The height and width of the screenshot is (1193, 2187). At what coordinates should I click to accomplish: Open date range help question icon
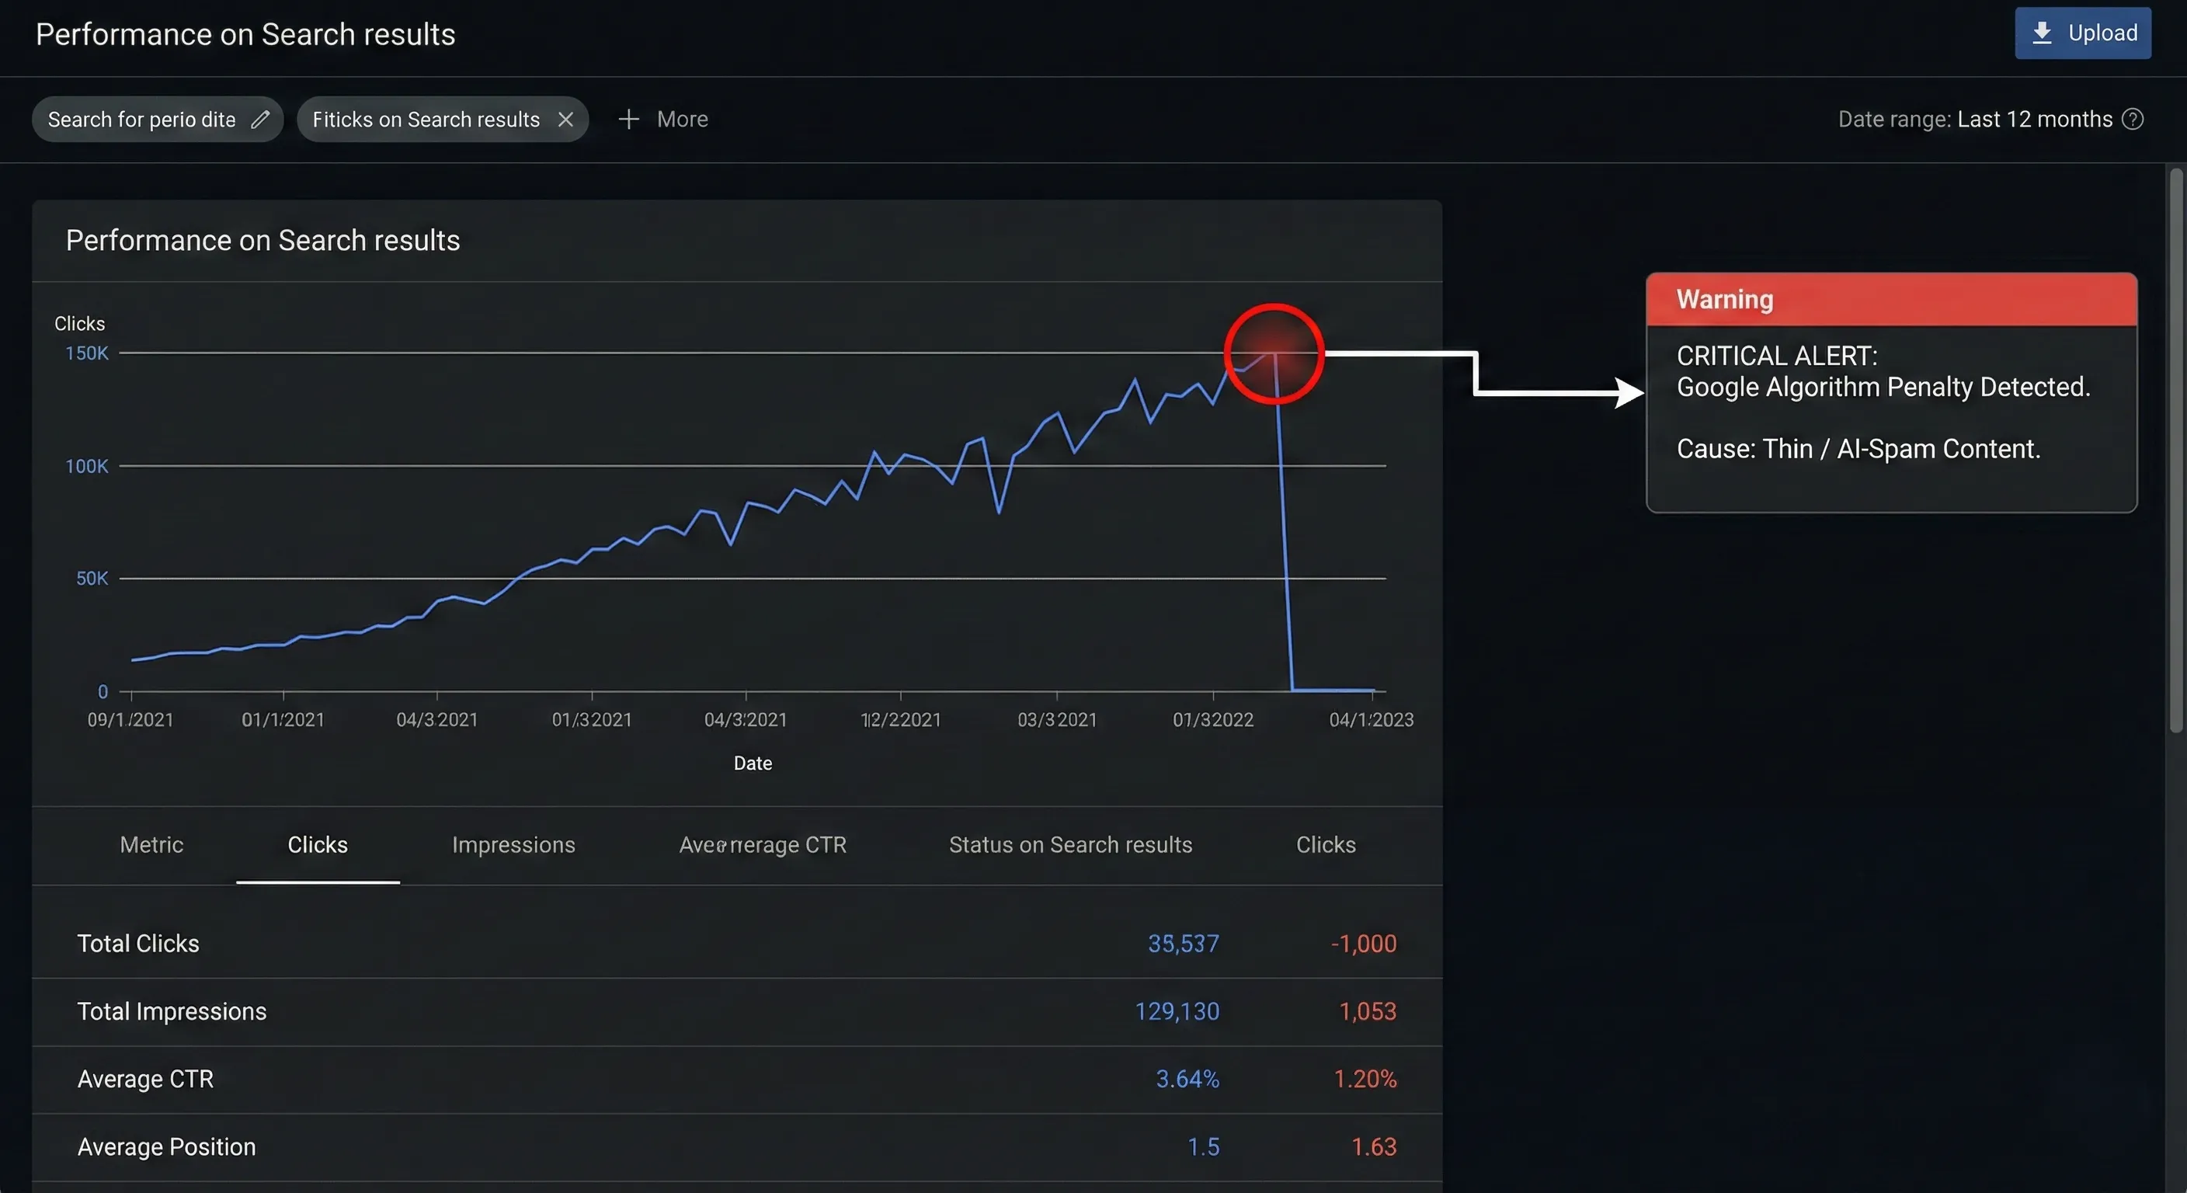(x=2133, y=120)
